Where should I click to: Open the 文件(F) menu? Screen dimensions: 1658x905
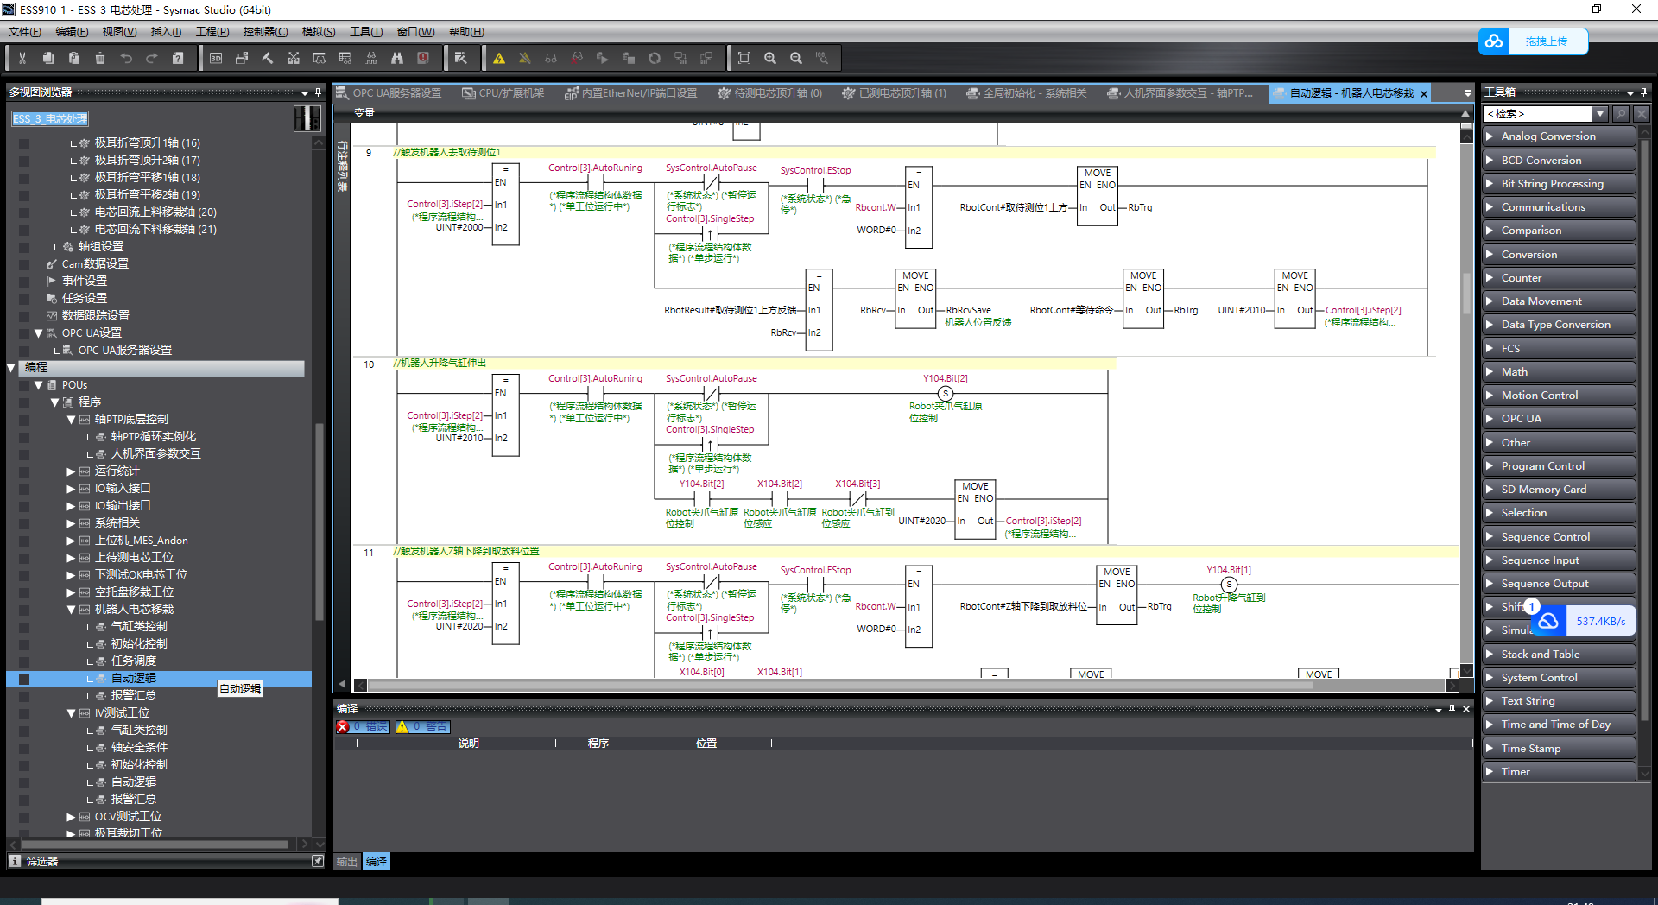click(x=25, y=32)
